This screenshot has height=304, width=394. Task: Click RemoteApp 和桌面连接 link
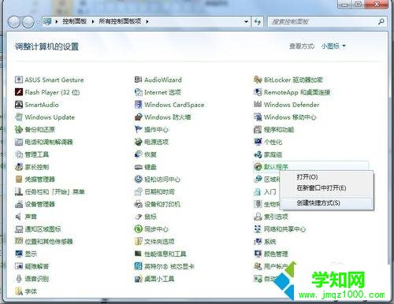[297, 92]
